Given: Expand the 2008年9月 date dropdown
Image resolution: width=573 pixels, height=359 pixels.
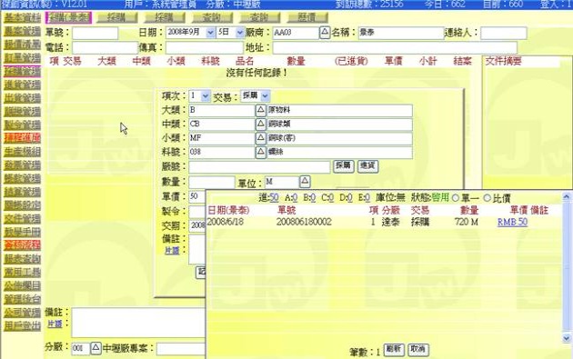Looking at the screenshot, I should (x=210, y=33).
